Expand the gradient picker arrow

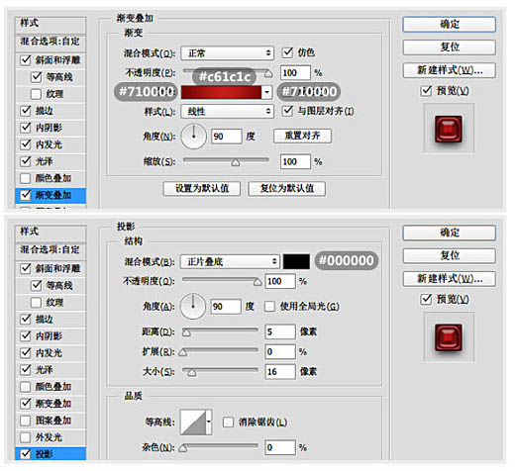pyautogui.click(x=266, y=92)
